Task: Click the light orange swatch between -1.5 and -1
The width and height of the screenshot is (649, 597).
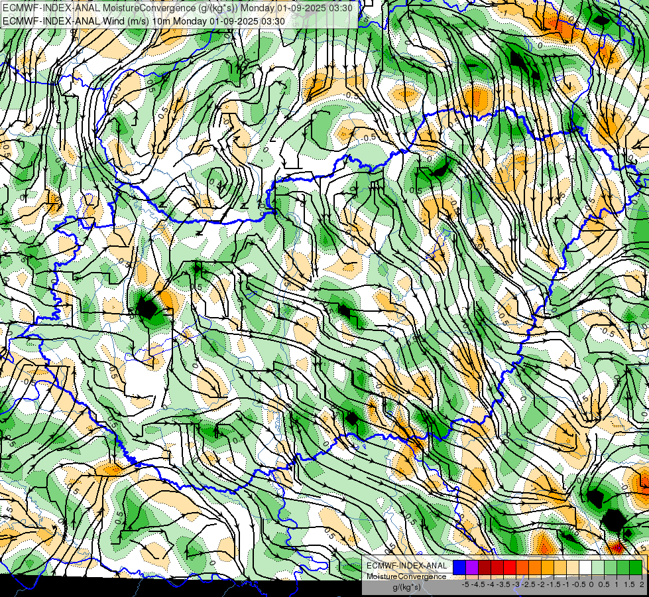Action: 560,567
